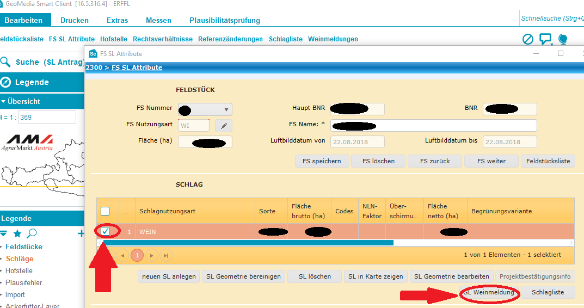Go to next page in Schlag pager

(x=151, y=255)
